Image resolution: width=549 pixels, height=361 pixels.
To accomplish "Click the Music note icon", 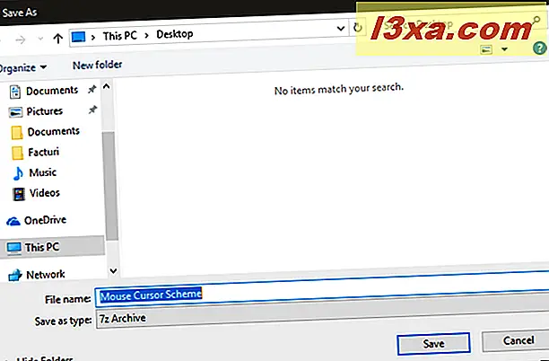I will click(x=18, y=173).
